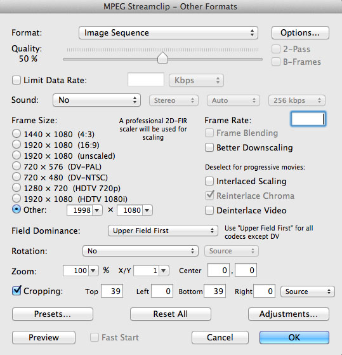This screenshot has width=342, height=355.
Task: Enable the 2-Pass checkbox
Action: coord(276,49)
